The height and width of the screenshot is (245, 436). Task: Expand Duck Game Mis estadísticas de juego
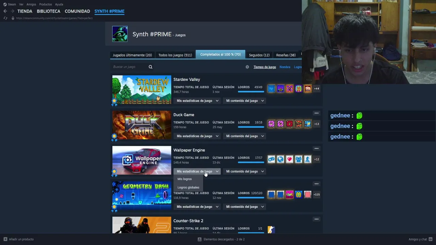click(198, 136)
